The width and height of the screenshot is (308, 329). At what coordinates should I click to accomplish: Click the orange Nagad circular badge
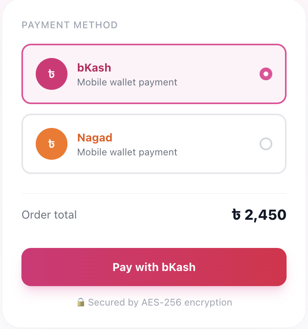click(52, 144)
